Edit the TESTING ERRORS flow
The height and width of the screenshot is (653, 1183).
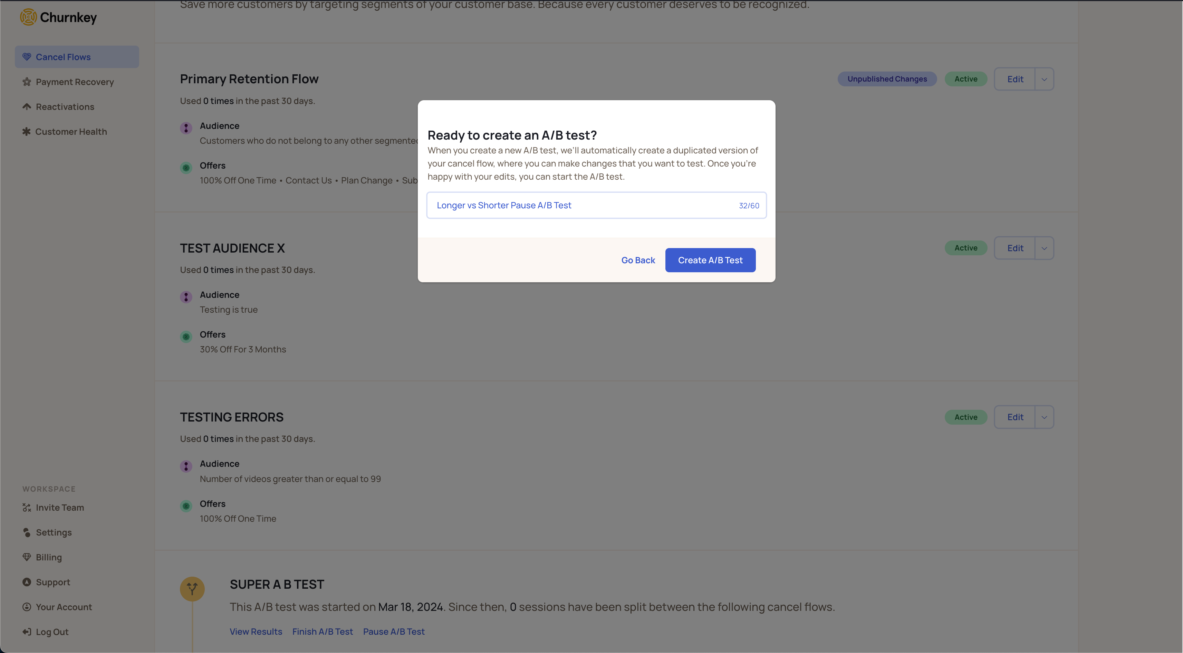[1015, 417]
